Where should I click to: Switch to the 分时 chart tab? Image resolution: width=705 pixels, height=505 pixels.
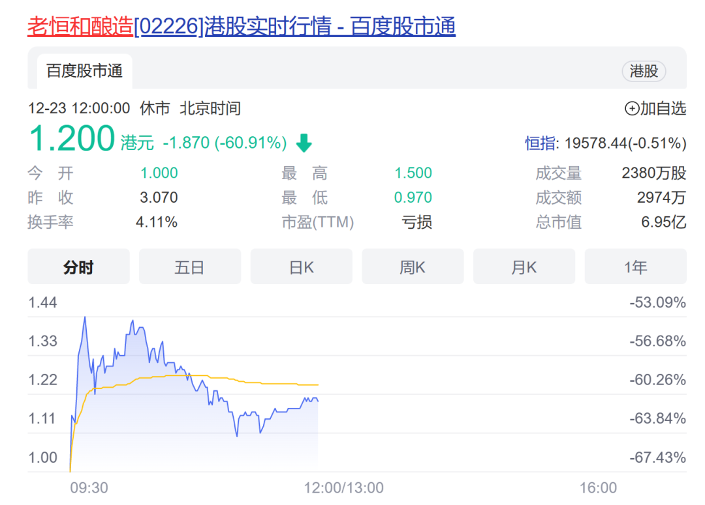[x=79, y=267]
